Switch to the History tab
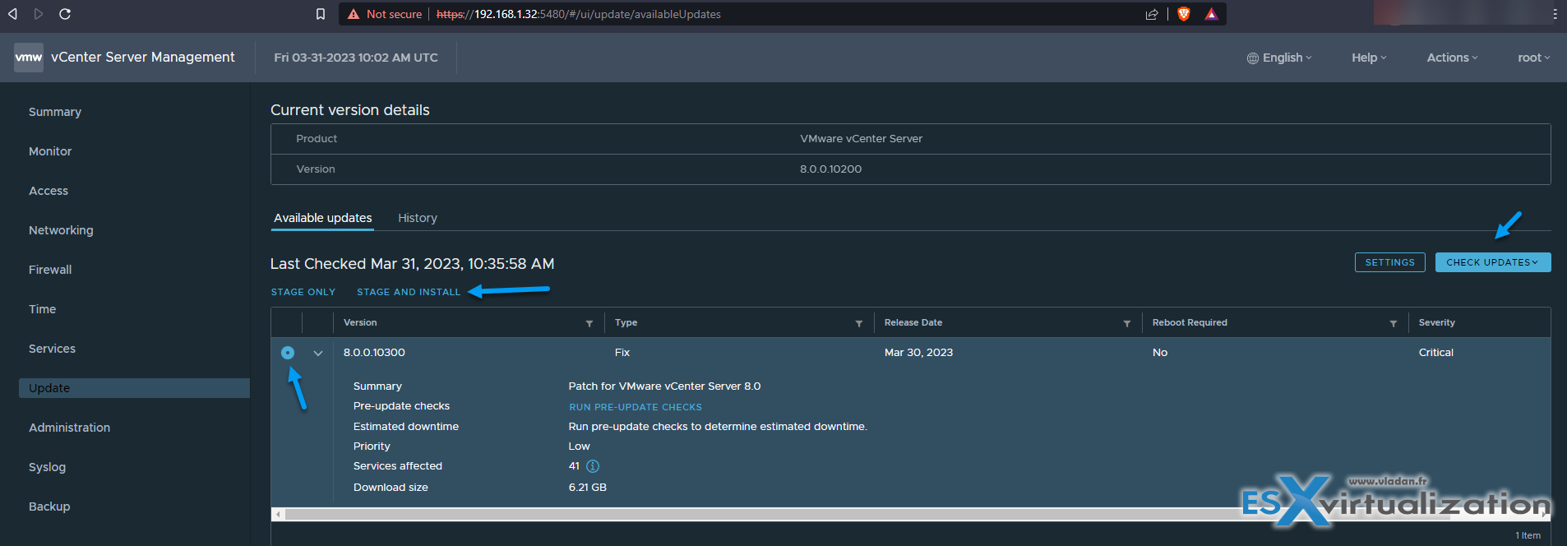Screen dimensions: 1567x546 point(418,218)
